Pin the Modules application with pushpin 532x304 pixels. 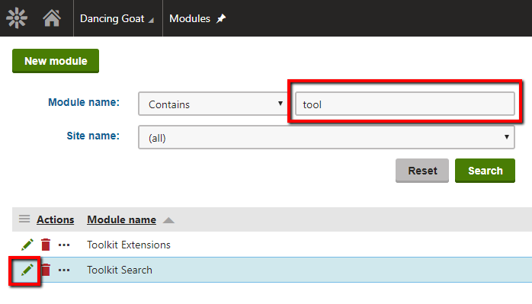221,18
